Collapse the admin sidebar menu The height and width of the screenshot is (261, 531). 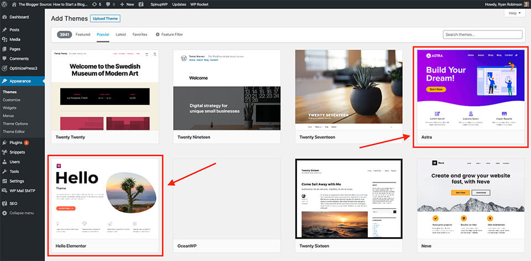point(18,213)
